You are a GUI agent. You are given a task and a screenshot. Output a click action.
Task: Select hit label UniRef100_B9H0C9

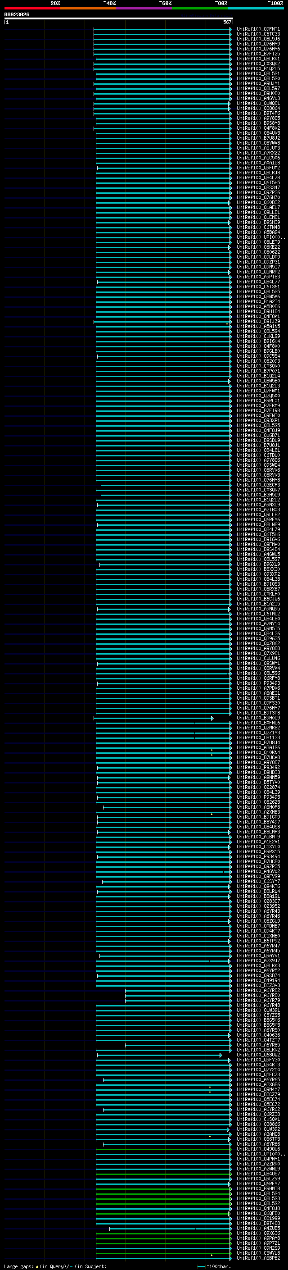click(258, 718)
